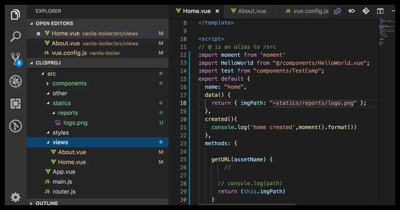The image size is (400, 210).
Task: Click the Vue icon beside App.vue
Action: pyautogui.click(x=47, y=172)
